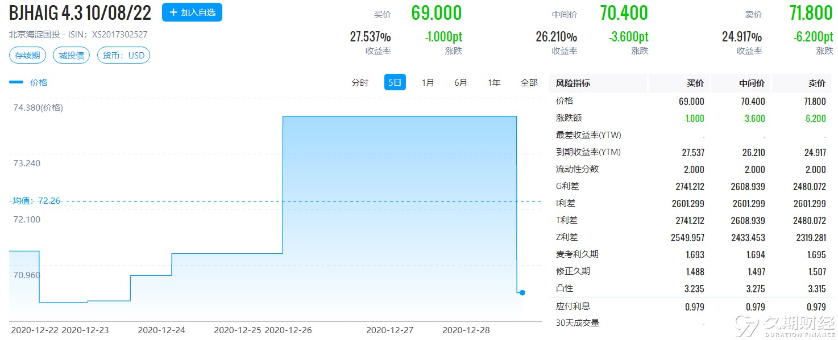
Task: Click the 27.537% yield figure
Action: pos(370,37)
